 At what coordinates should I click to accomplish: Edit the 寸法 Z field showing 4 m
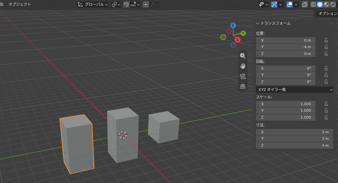pyautogui.click(x=294, y=145)
